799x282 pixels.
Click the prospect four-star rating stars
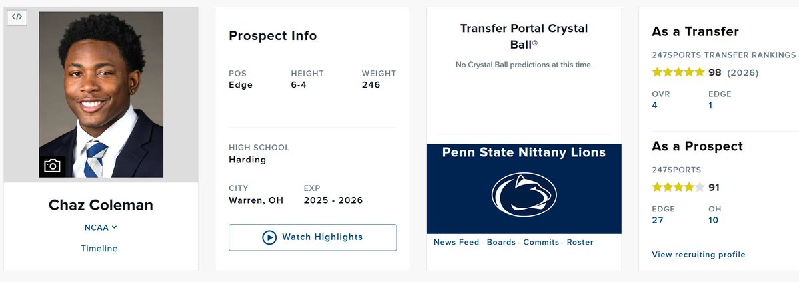tap(678, 188)
